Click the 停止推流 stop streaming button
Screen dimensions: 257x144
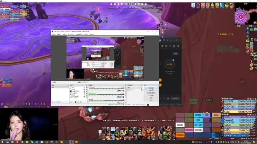151,88
